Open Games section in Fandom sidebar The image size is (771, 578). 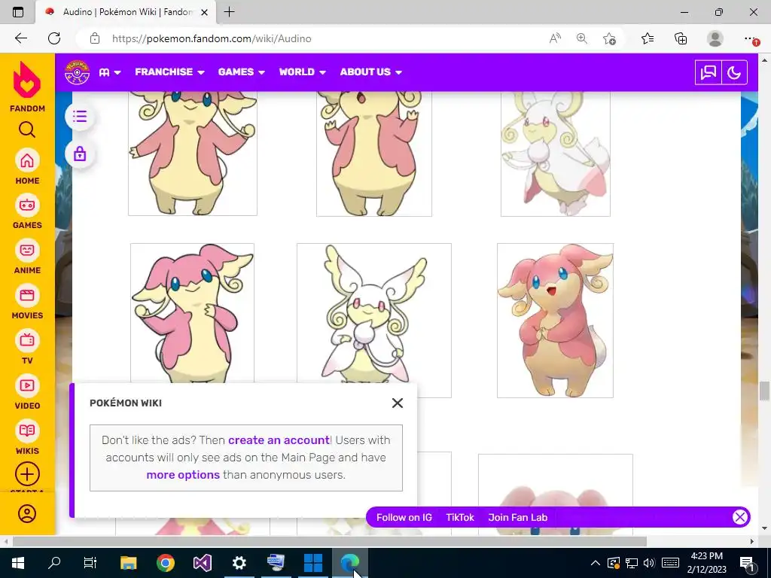point(27,211)
